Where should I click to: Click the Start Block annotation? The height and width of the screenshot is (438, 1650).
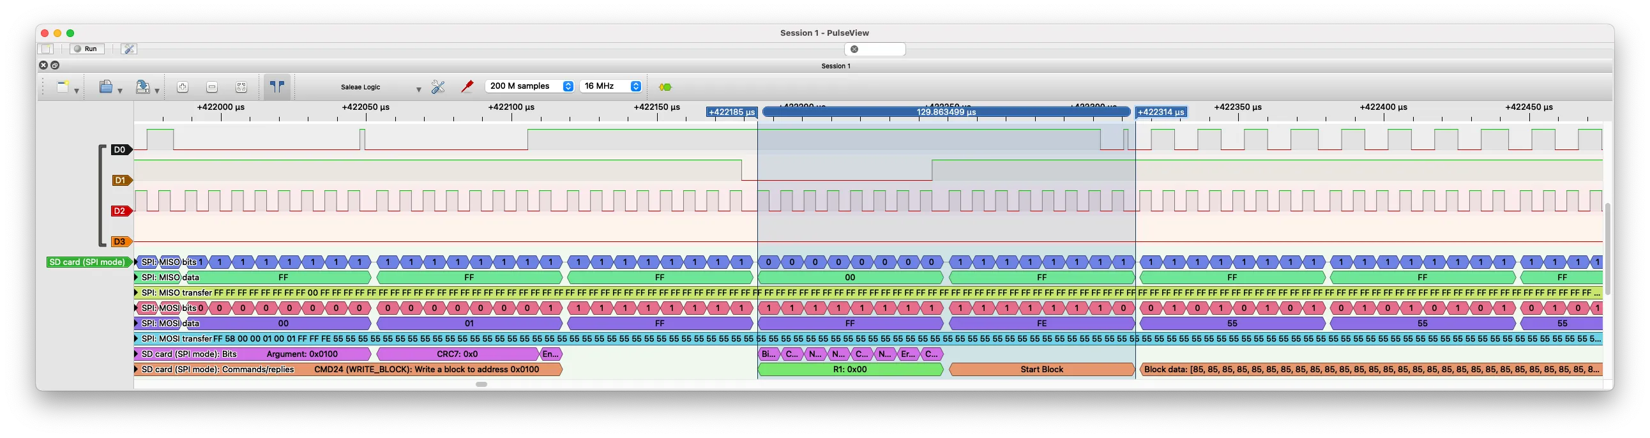pos(1041,370)
